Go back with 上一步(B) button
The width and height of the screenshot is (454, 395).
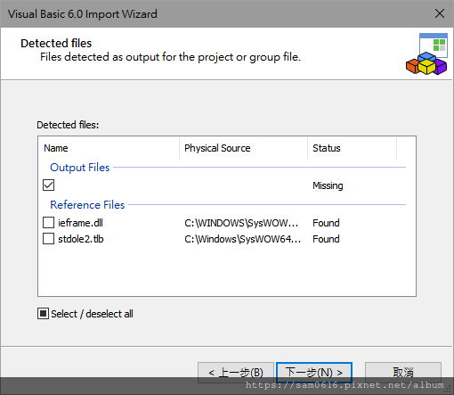pos(236,372)
